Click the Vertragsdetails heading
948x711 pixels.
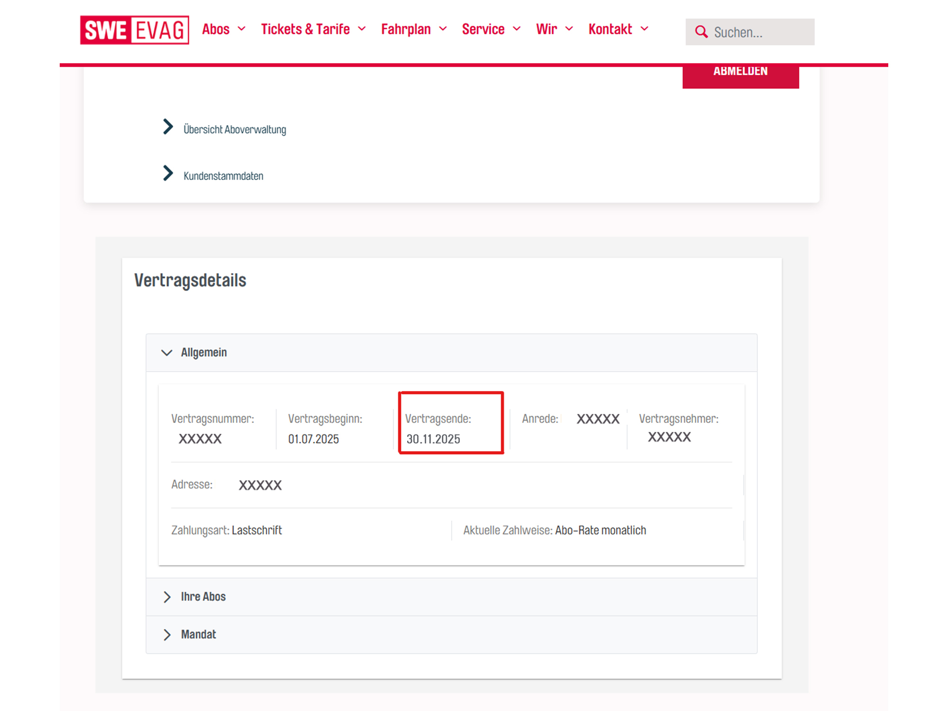point(190,280)
